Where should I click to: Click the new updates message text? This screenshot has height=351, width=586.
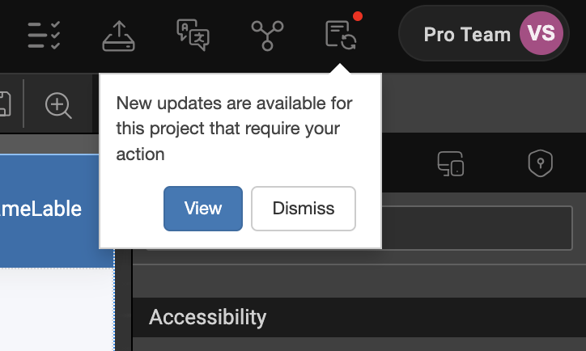pos(235,129)
